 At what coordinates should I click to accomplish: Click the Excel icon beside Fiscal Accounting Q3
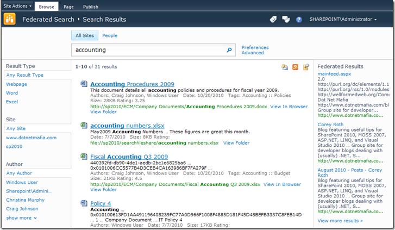pyautogui.click(x=84, y=156)
